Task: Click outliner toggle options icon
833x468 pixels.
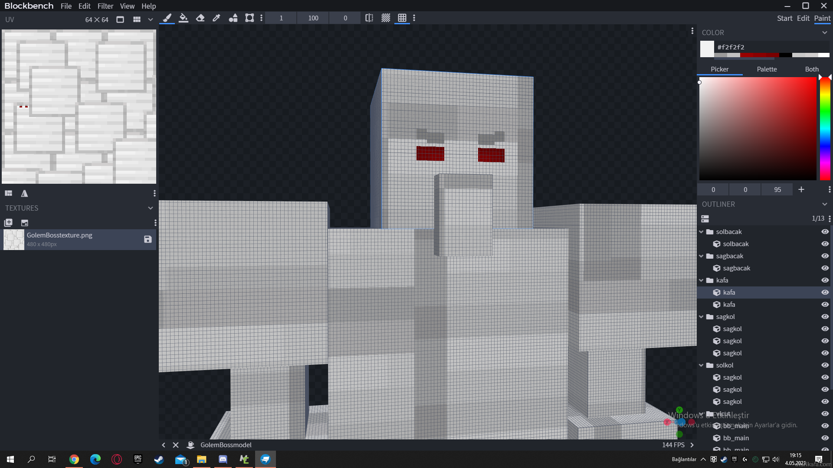Action: click(705, 218)
